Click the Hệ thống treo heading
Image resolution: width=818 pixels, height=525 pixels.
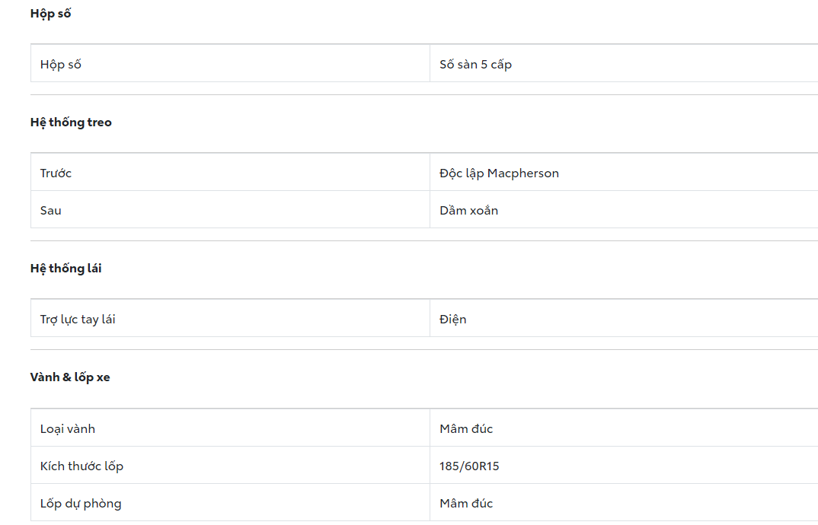click(x=71, y=123)
